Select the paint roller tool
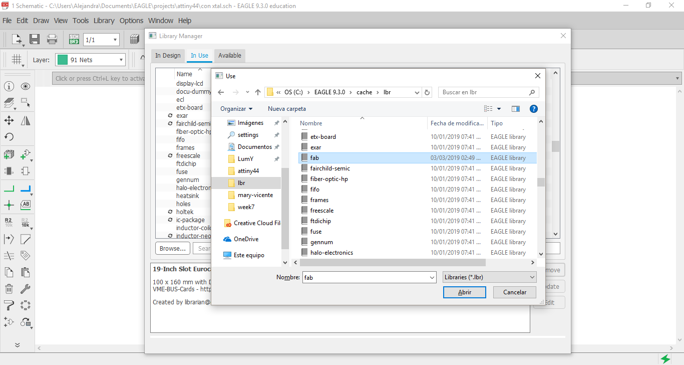Viewport: 684px width, 365px height. (x=9, y=305)
